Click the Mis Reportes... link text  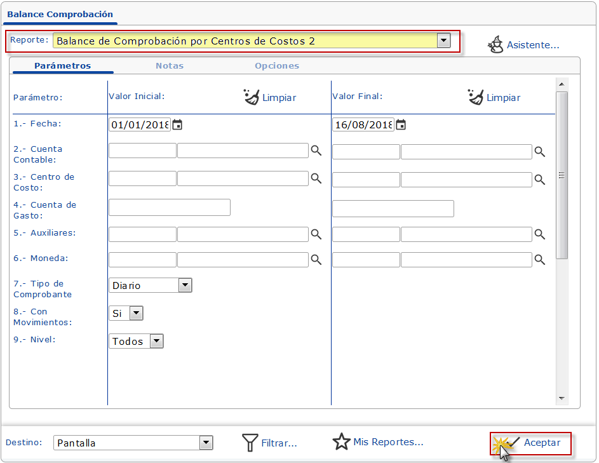pos(389,442)
